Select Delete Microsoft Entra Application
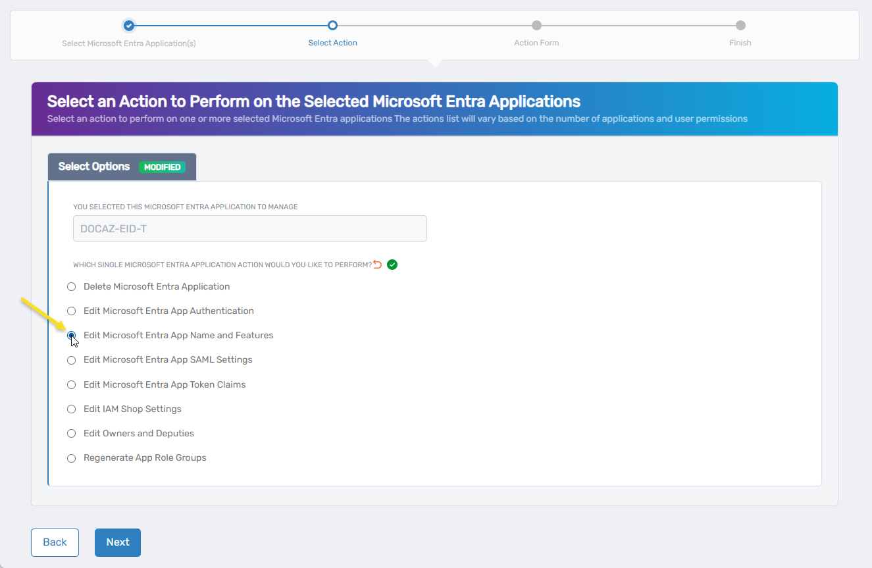Screen dimensions: 872x568 click(71, 286)
